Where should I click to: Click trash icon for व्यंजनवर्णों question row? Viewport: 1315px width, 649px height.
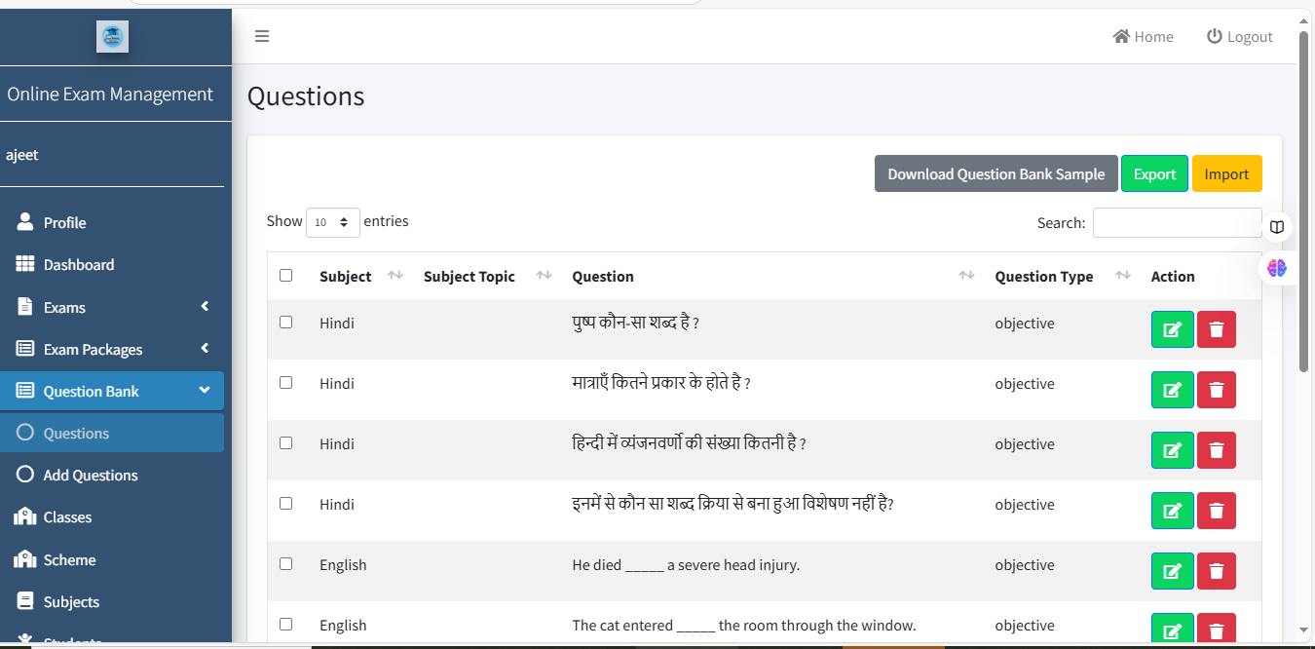click(1216, 450)
